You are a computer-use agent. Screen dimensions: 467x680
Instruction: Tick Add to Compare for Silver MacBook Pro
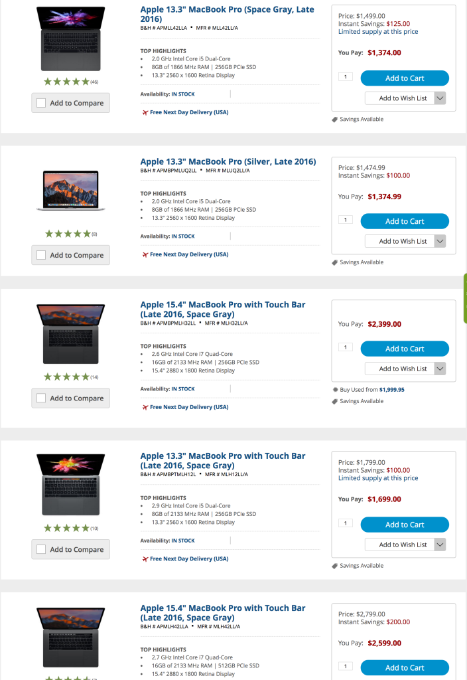pos(41,255)
